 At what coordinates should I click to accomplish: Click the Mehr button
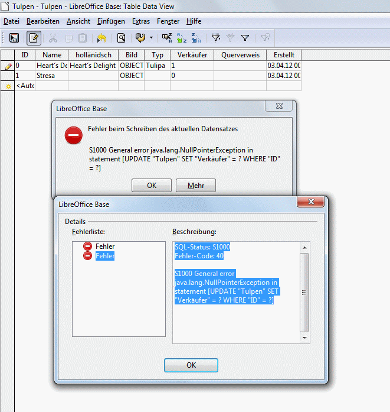tap(196, 186)
